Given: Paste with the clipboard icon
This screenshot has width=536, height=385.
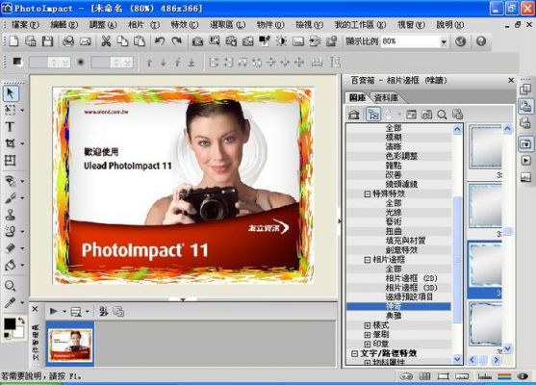Looking at the screenshot, I should [140, 41].
